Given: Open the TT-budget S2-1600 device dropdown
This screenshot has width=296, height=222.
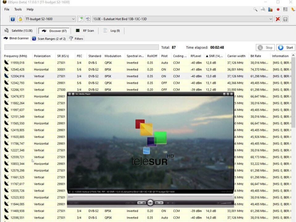Looking at the screenshot, I should click(x=73, y=19).
